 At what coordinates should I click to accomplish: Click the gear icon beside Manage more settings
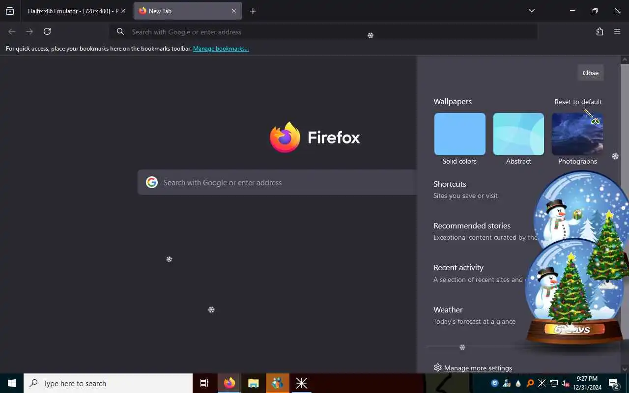point(438,367)
